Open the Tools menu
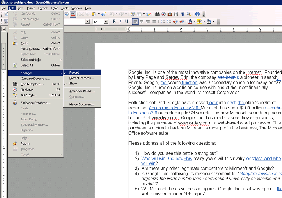The width and height of the screenshot is (282, 198). tap(65, 8)
